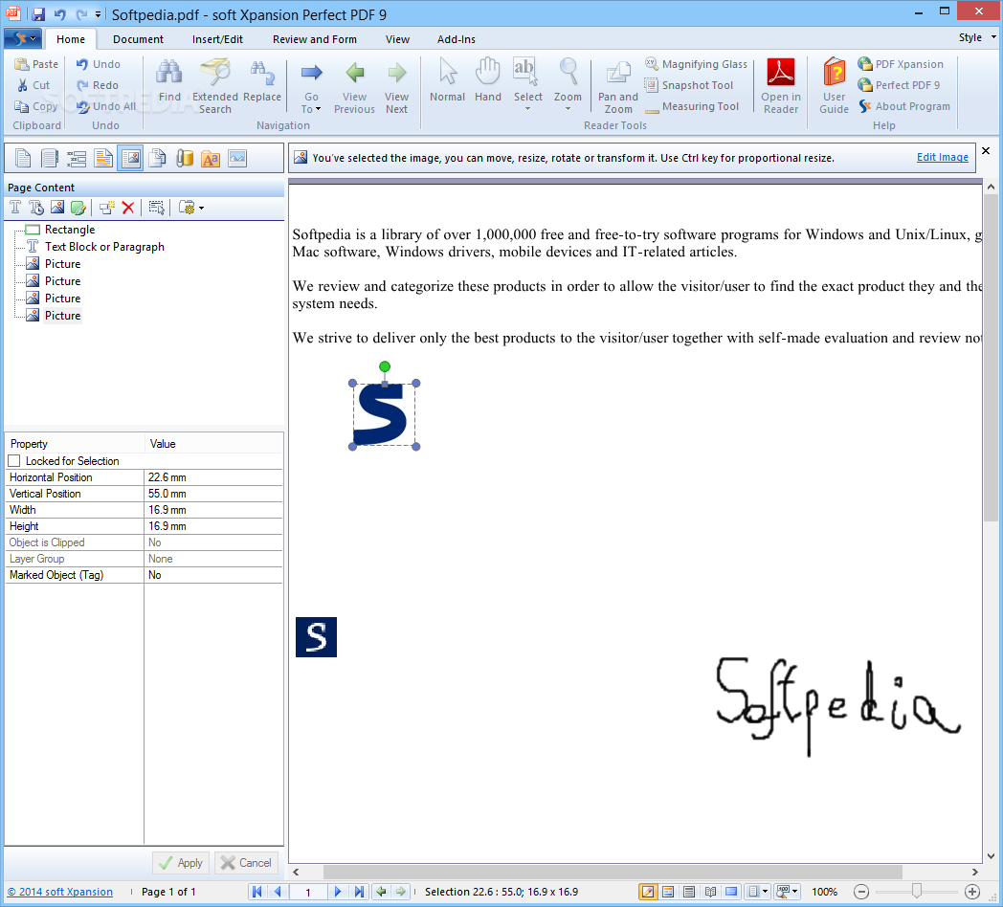This screenshot has height=907, width=1003.
Task: Open the fonts folder panel icon
Action: point(211,158)
